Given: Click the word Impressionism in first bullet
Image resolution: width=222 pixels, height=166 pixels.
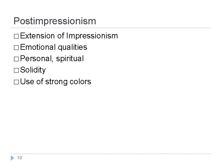Looking at the screenshot, I should coord(92,36).
